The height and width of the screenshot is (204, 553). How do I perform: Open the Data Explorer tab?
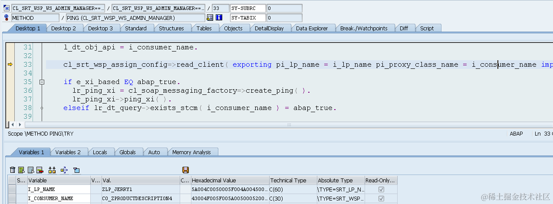pyautogui.click(x=312, y=28)
